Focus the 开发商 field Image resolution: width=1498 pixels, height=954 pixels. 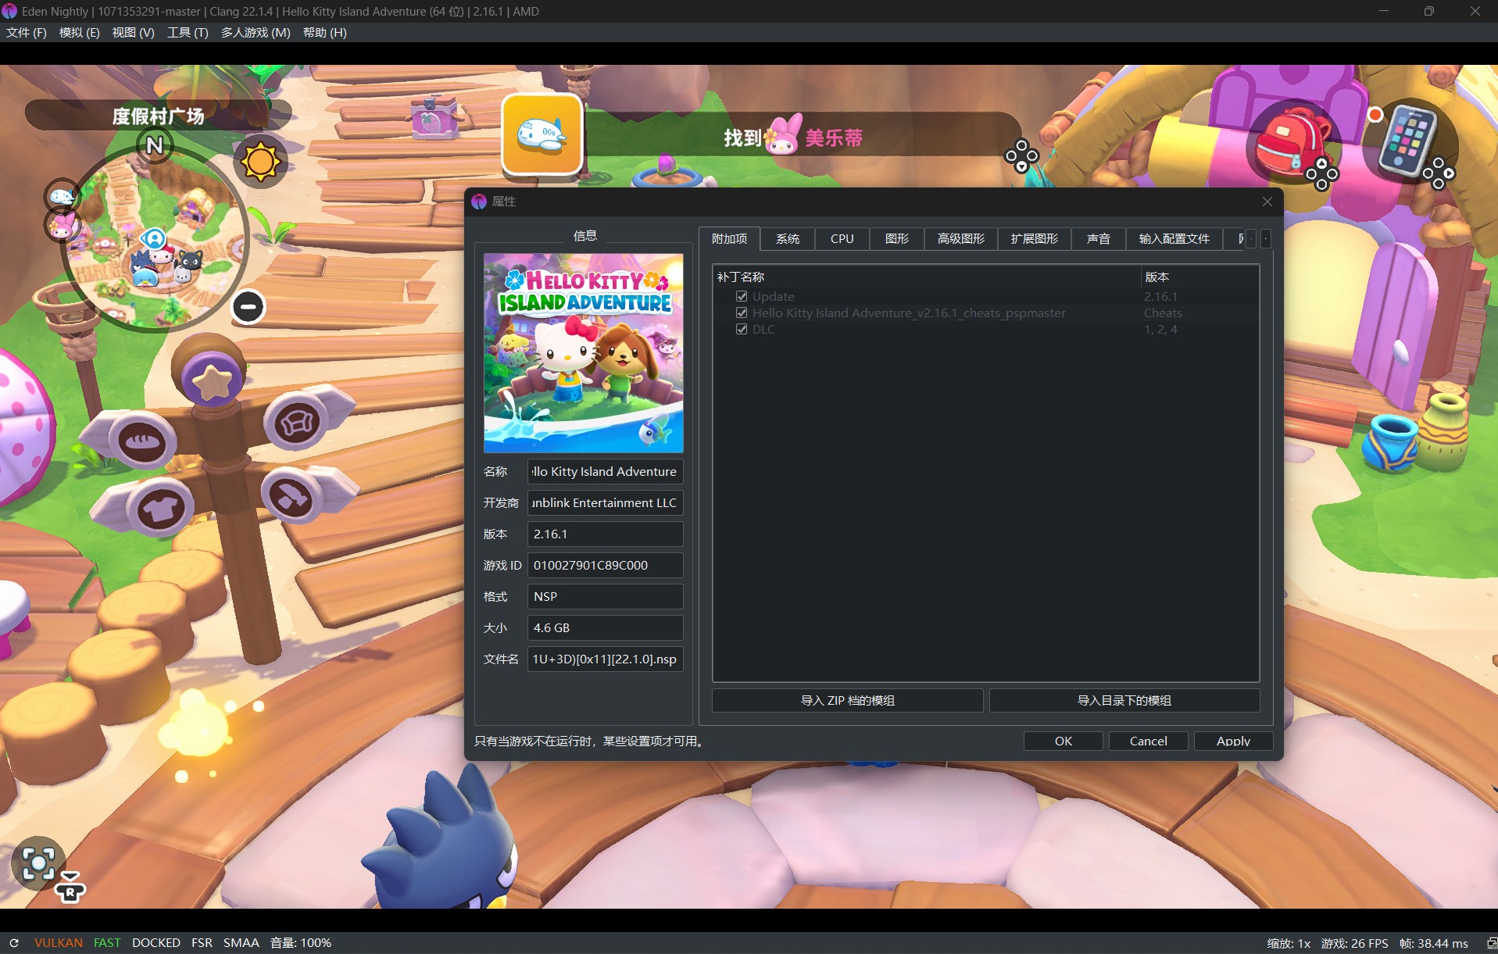click(605, 502)
